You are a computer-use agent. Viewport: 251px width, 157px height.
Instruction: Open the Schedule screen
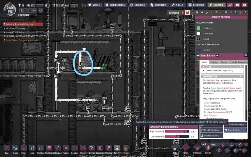pyautogui.click(x=138, y=5)
